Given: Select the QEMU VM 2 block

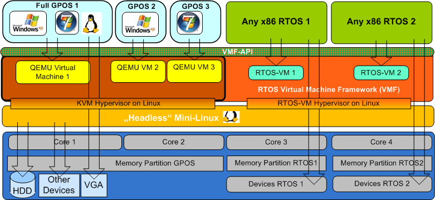Looking at the screenshot, I should [x=138, y=71].
